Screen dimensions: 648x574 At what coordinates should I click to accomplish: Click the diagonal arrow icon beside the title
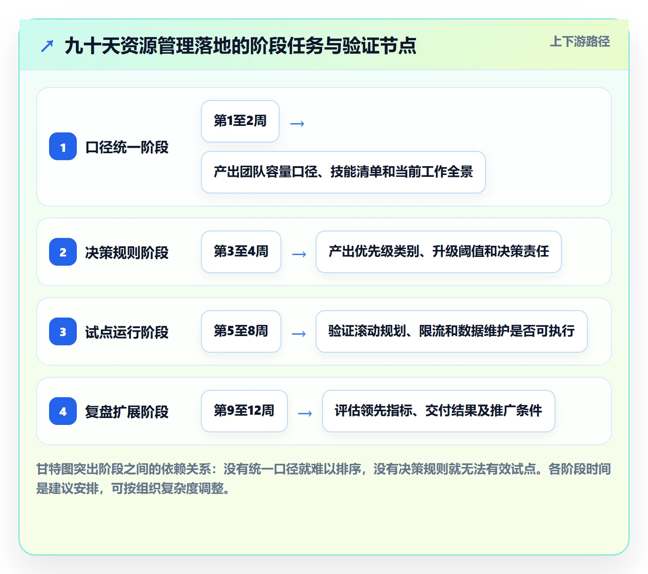(47, 46)
